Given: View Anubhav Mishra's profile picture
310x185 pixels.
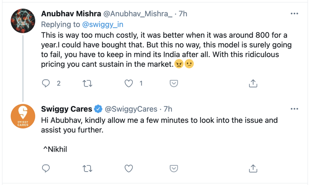Looking at the screenshot, I should pos(23,20).
